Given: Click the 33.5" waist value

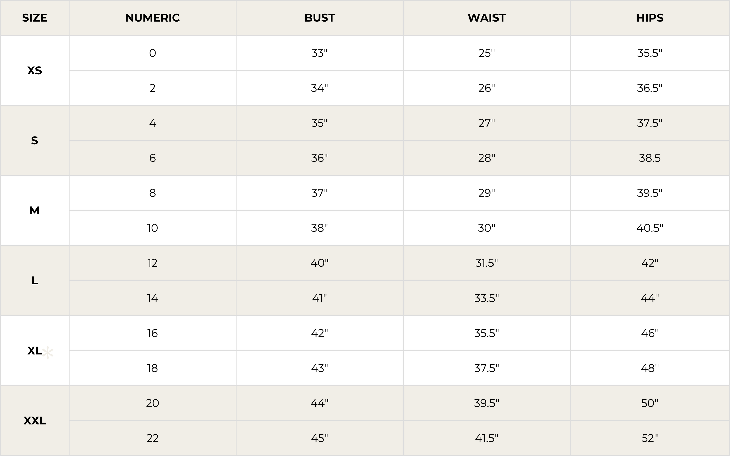Looking at the screenshot, I should pyautogui.click(x=486, y=298).
